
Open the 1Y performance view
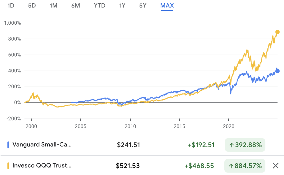(x=122, y=6)
